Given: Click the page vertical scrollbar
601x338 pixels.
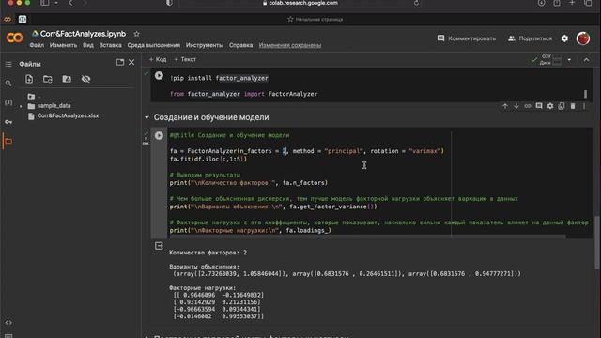Looking at the screenshot, I should (597, 242).
